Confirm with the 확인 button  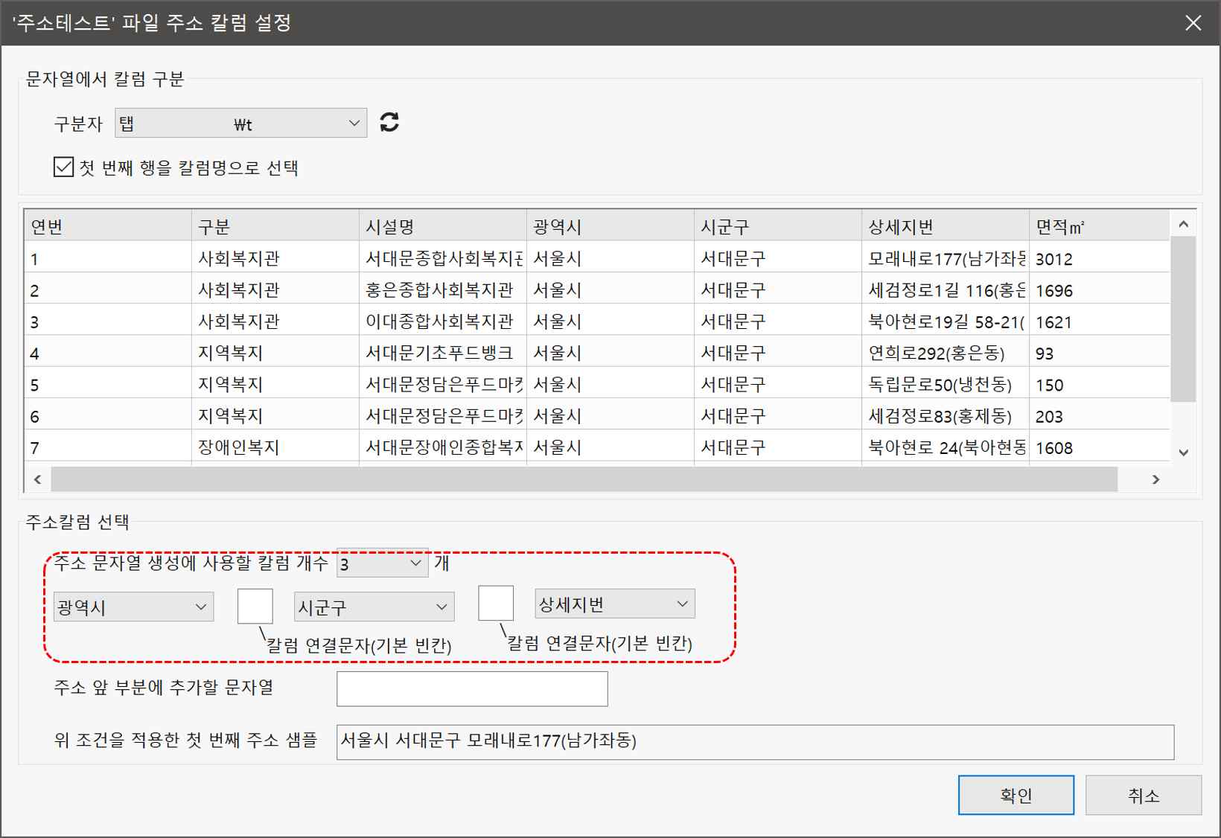[1016, 795]
